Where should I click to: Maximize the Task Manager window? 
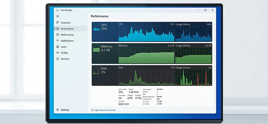click(x=205, y=10)
